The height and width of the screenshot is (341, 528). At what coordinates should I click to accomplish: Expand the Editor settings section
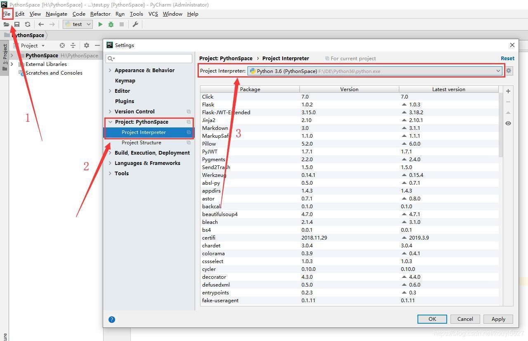coord(110,91)
